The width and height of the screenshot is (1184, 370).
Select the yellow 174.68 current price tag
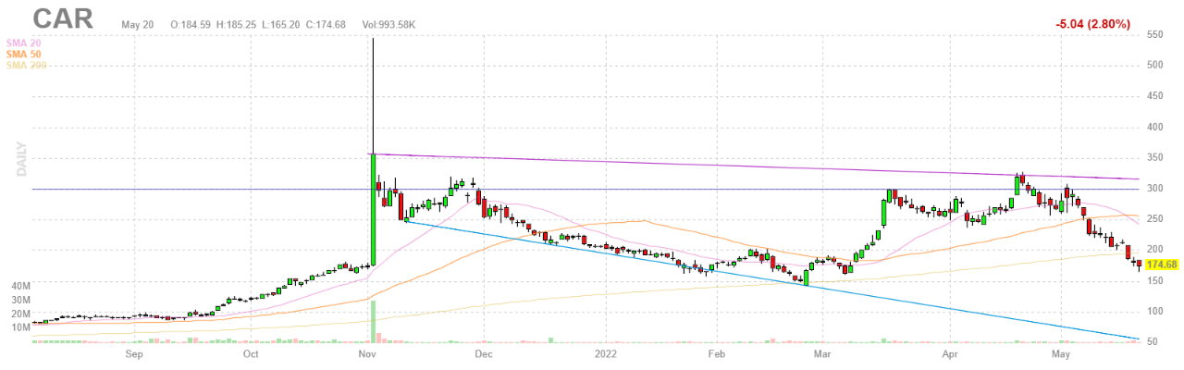click(1161, 265)
